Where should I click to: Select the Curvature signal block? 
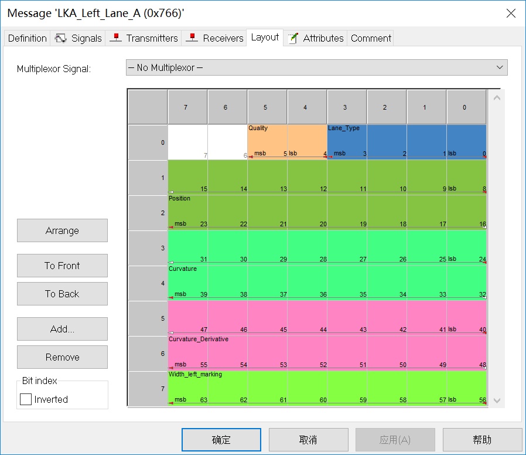click(x=327, y=265)
